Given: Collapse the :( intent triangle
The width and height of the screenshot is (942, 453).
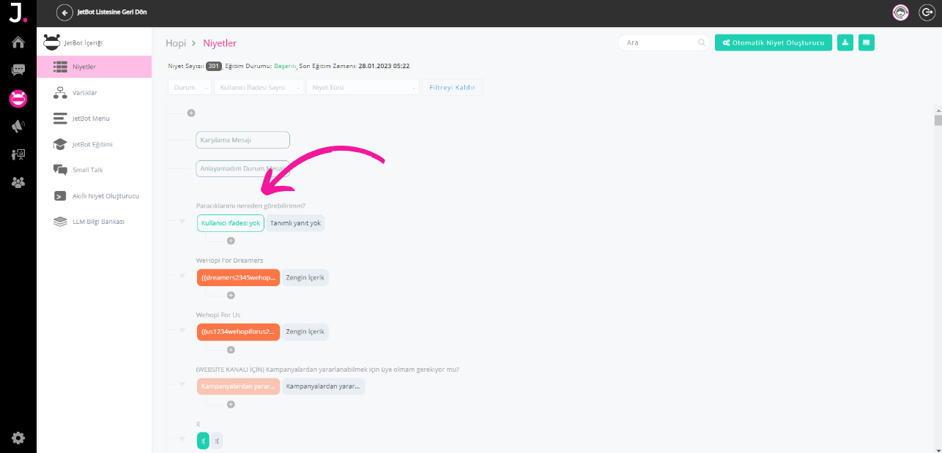Looking at the screenshot, I should 182,439.
